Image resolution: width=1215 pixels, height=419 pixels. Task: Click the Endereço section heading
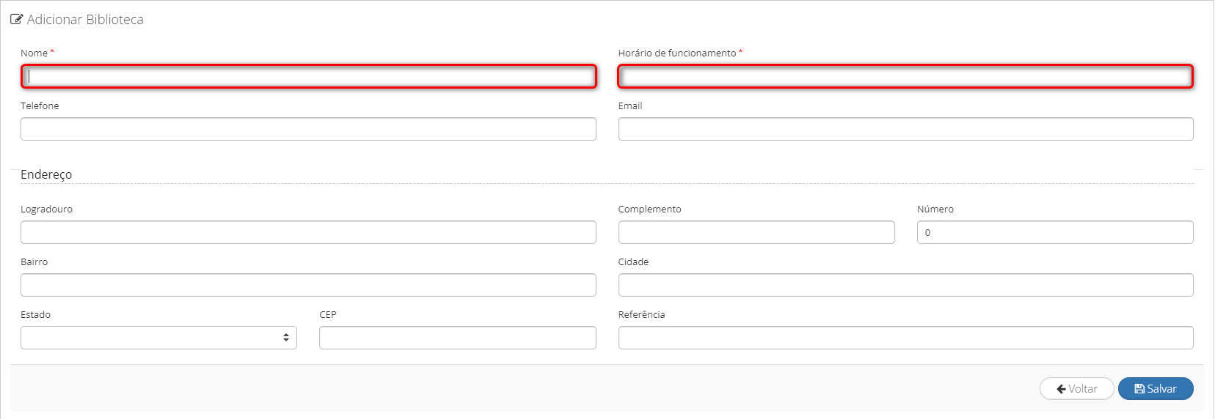point(46,174)
